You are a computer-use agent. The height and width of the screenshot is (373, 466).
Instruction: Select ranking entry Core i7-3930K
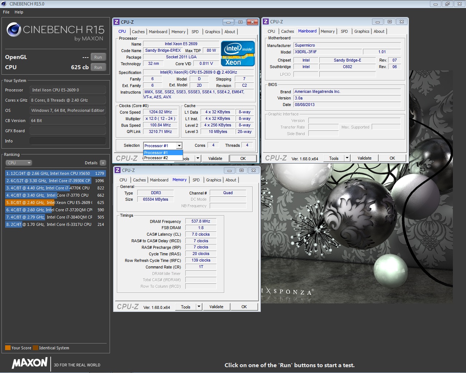[x=55, y=181]
